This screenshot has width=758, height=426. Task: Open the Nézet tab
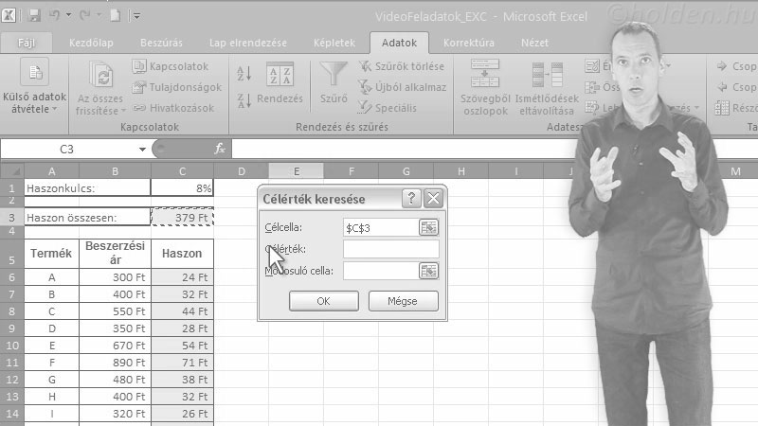click(534, 43)
